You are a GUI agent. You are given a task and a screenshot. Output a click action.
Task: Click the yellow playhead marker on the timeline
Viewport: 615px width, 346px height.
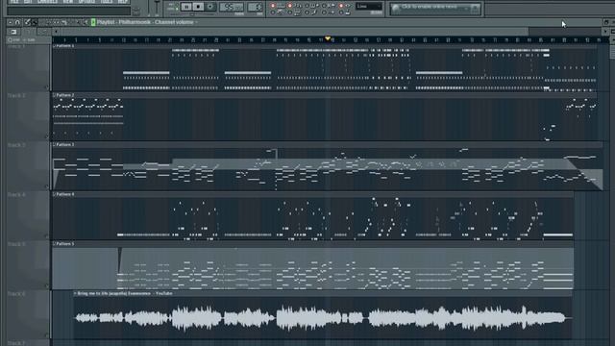pos(328,38)
